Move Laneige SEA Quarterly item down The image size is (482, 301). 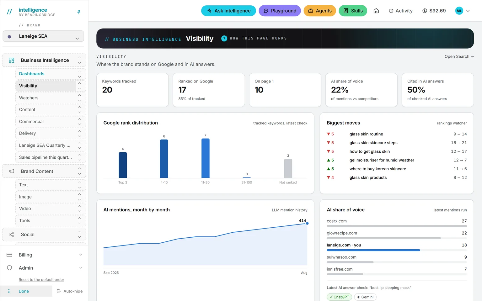(x=79, y=148)
